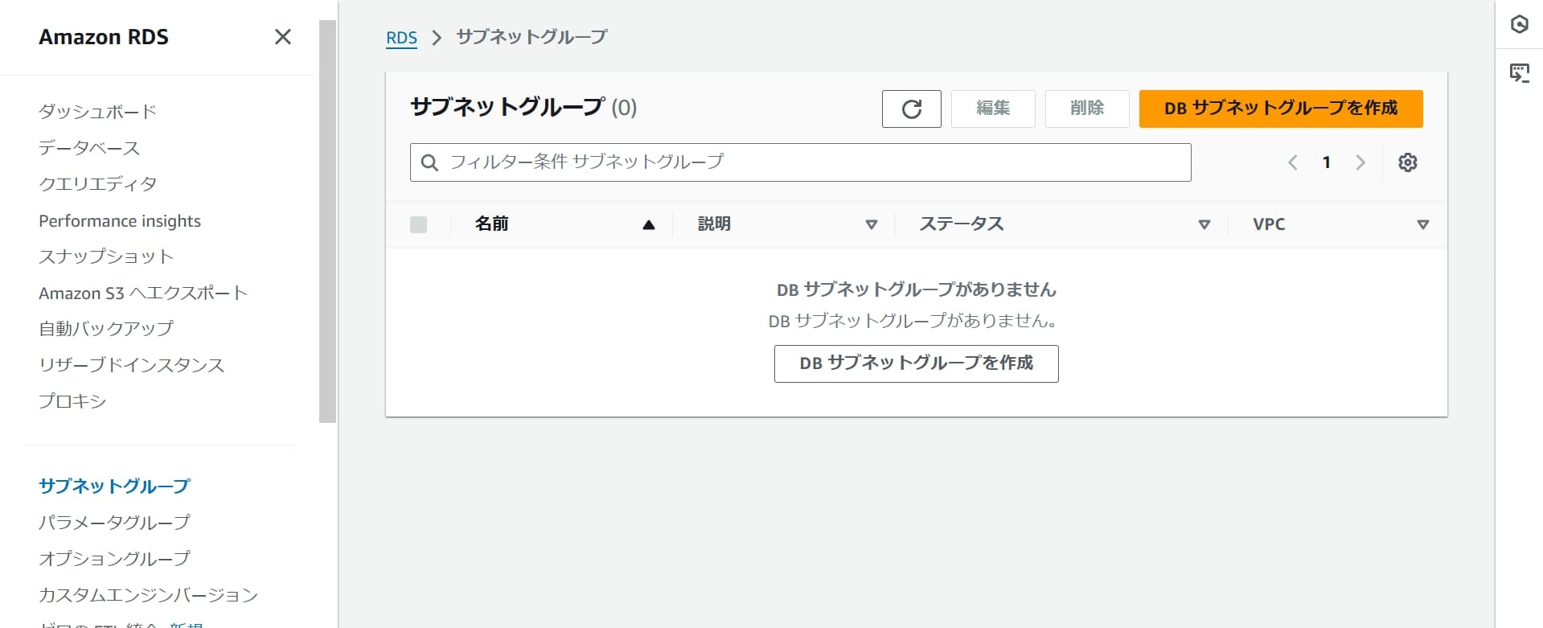Click the 削除 button
Image resolution: width=1543 pixels, height=628 pixels.
tap(1087, 109)
